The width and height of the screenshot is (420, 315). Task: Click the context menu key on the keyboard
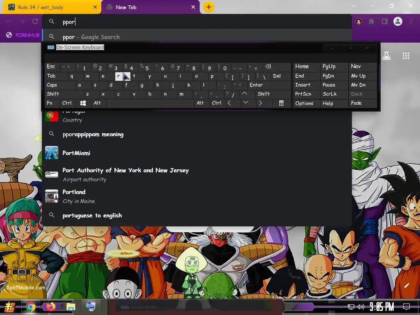(x=281, y=103)
